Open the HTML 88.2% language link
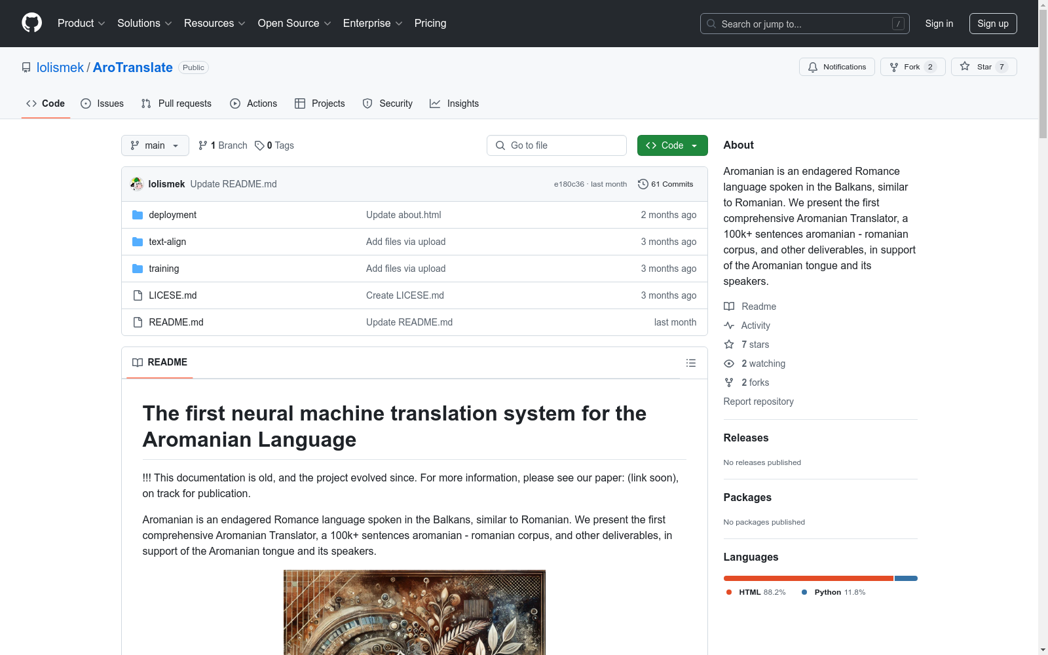The height and width of the screenshot is (655, 1048). pyautogui.click(x=756, y=592)
